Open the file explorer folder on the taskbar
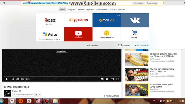185x104 pixels. [55, 101]
